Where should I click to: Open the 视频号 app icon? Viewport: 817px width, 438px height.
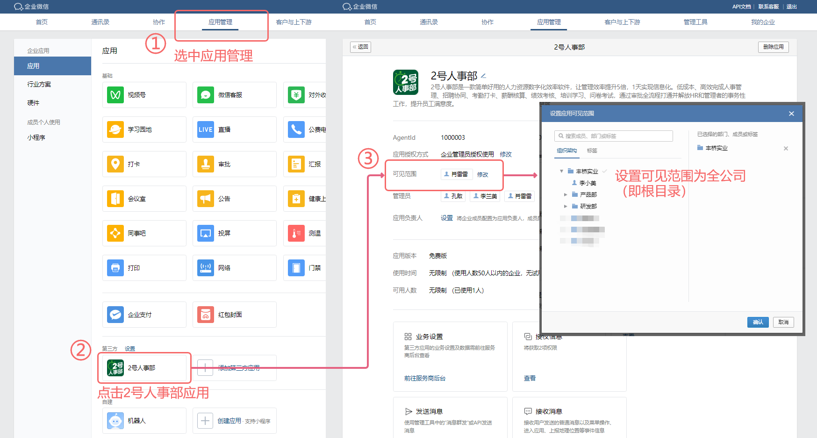pyautogui.click(x=115, y=95)
